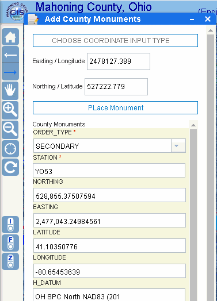Image resolution: width=217 pixels, height=301 pixels.
Task: Click the STATION field label
Action: point(45,157)
